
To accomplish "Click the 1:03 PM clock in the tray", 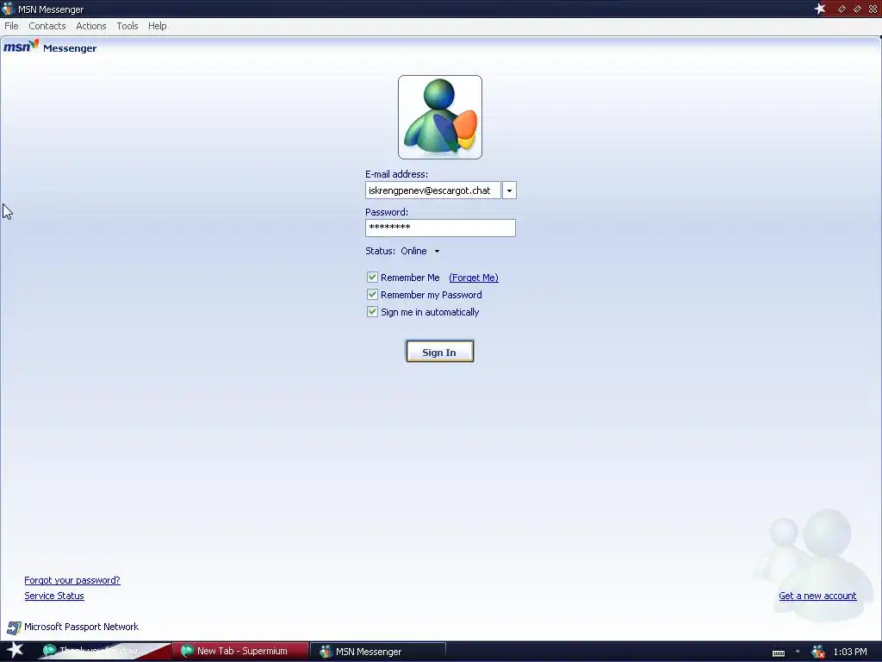I will (x=850, y=652).
